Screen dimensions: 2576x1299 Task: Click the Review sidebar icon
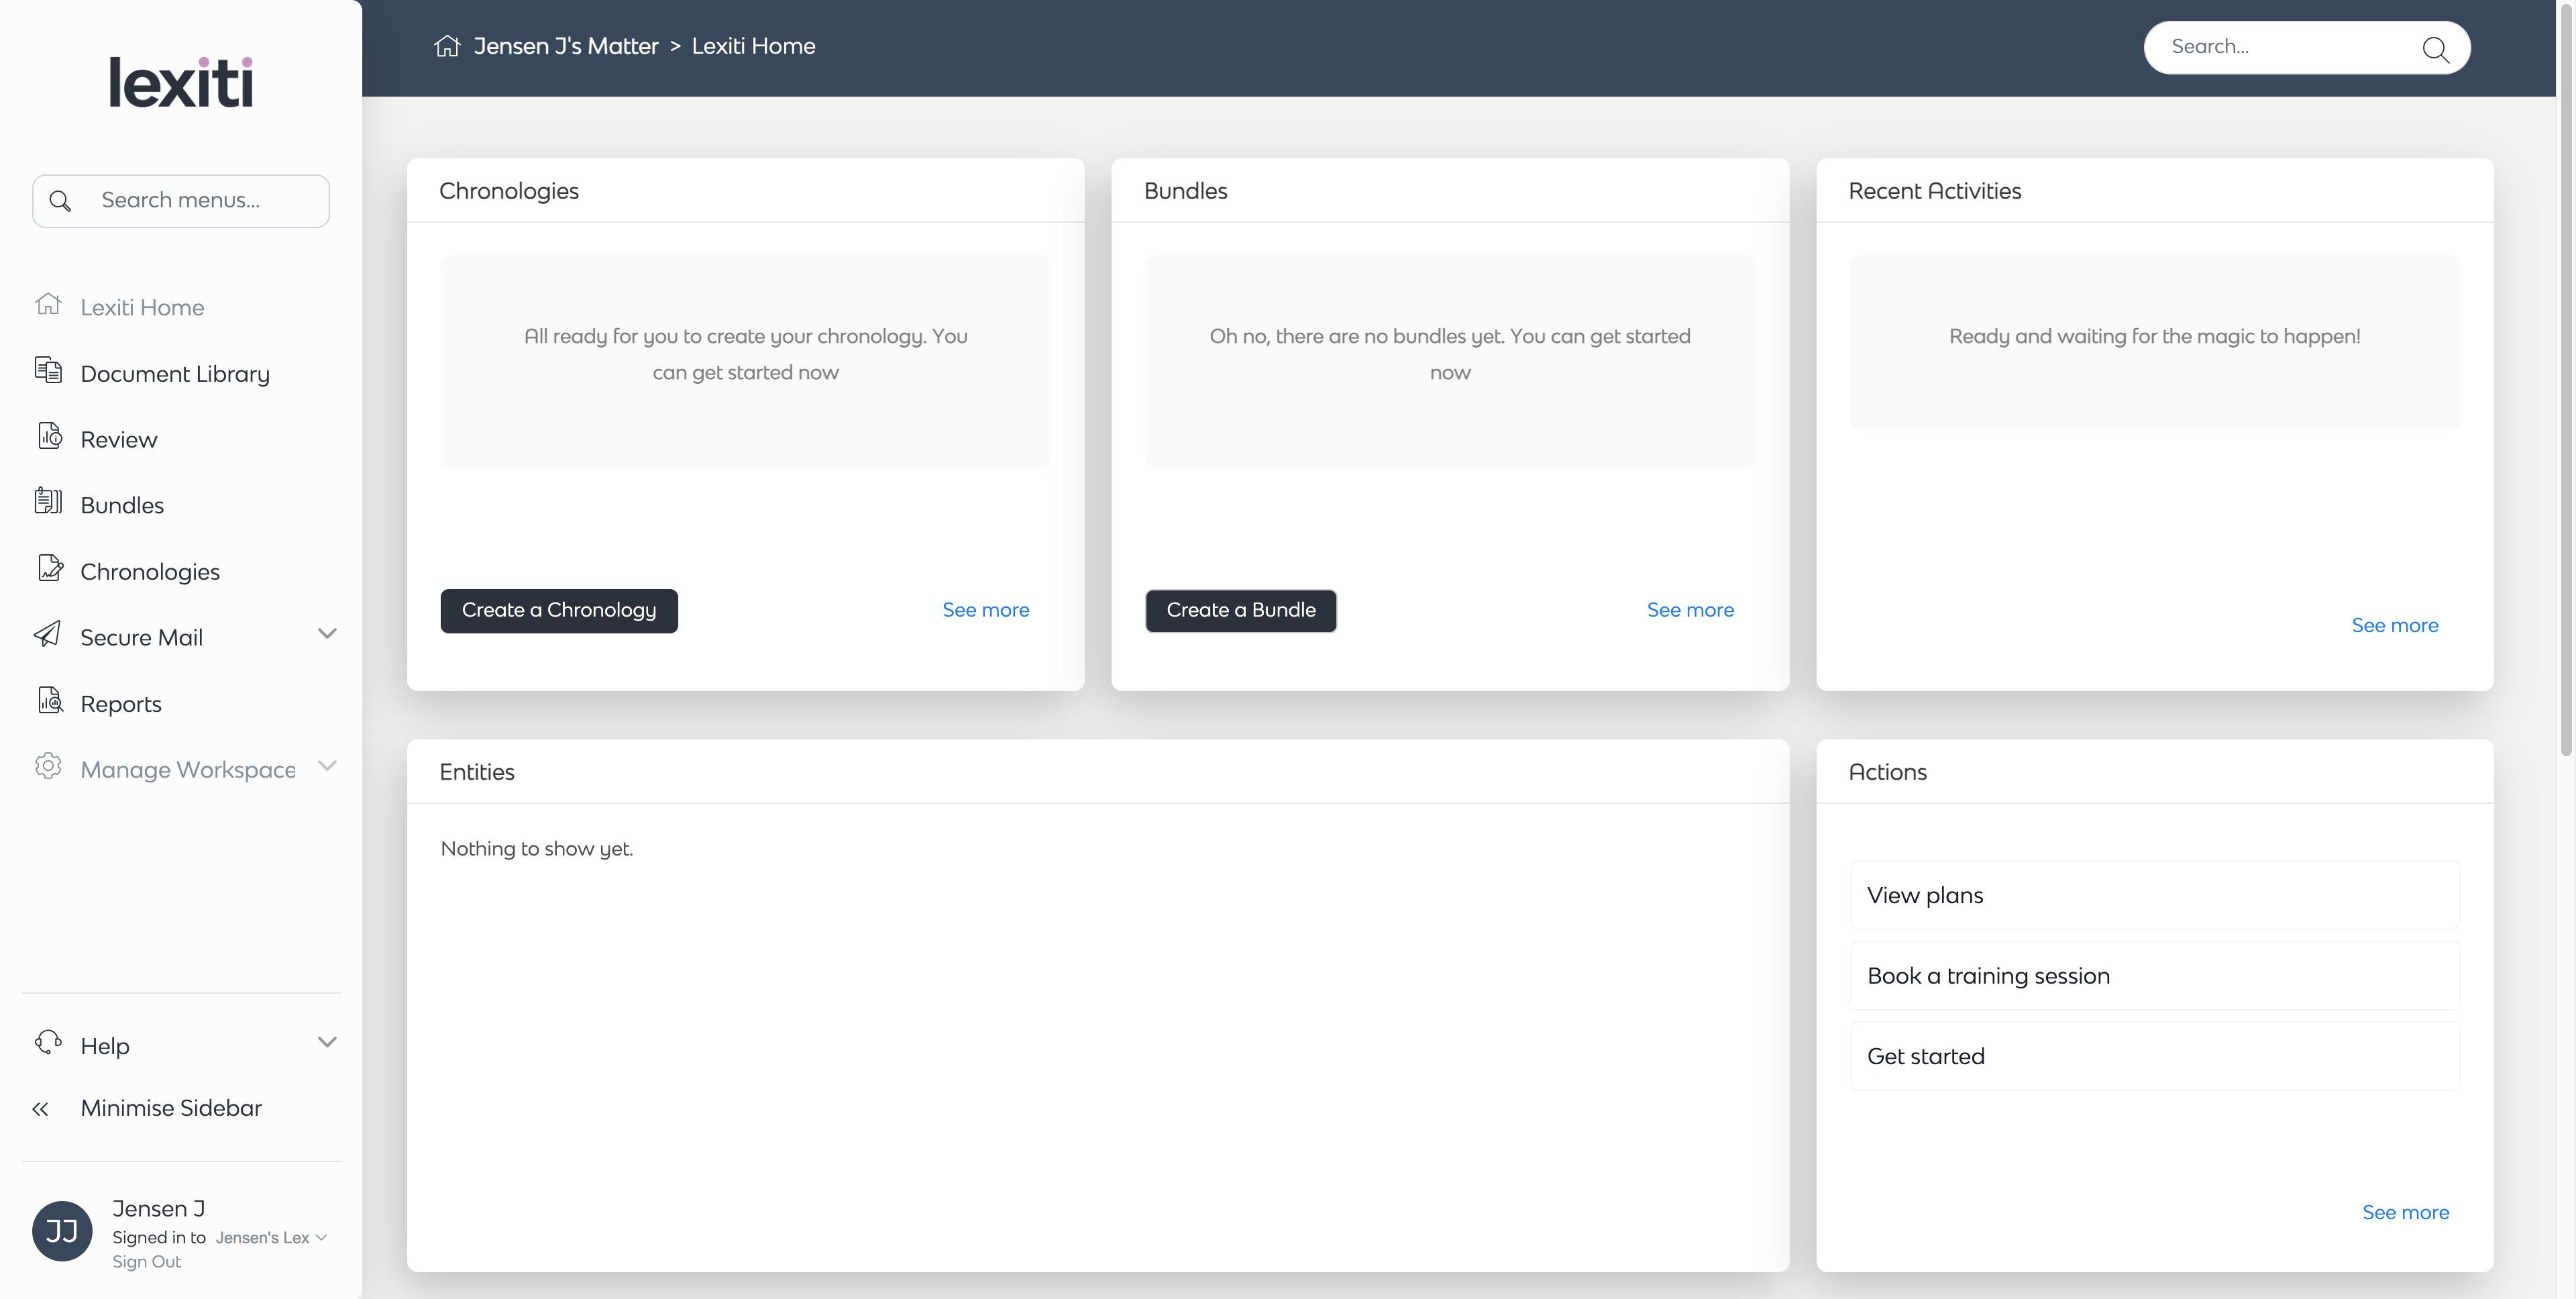49,437
